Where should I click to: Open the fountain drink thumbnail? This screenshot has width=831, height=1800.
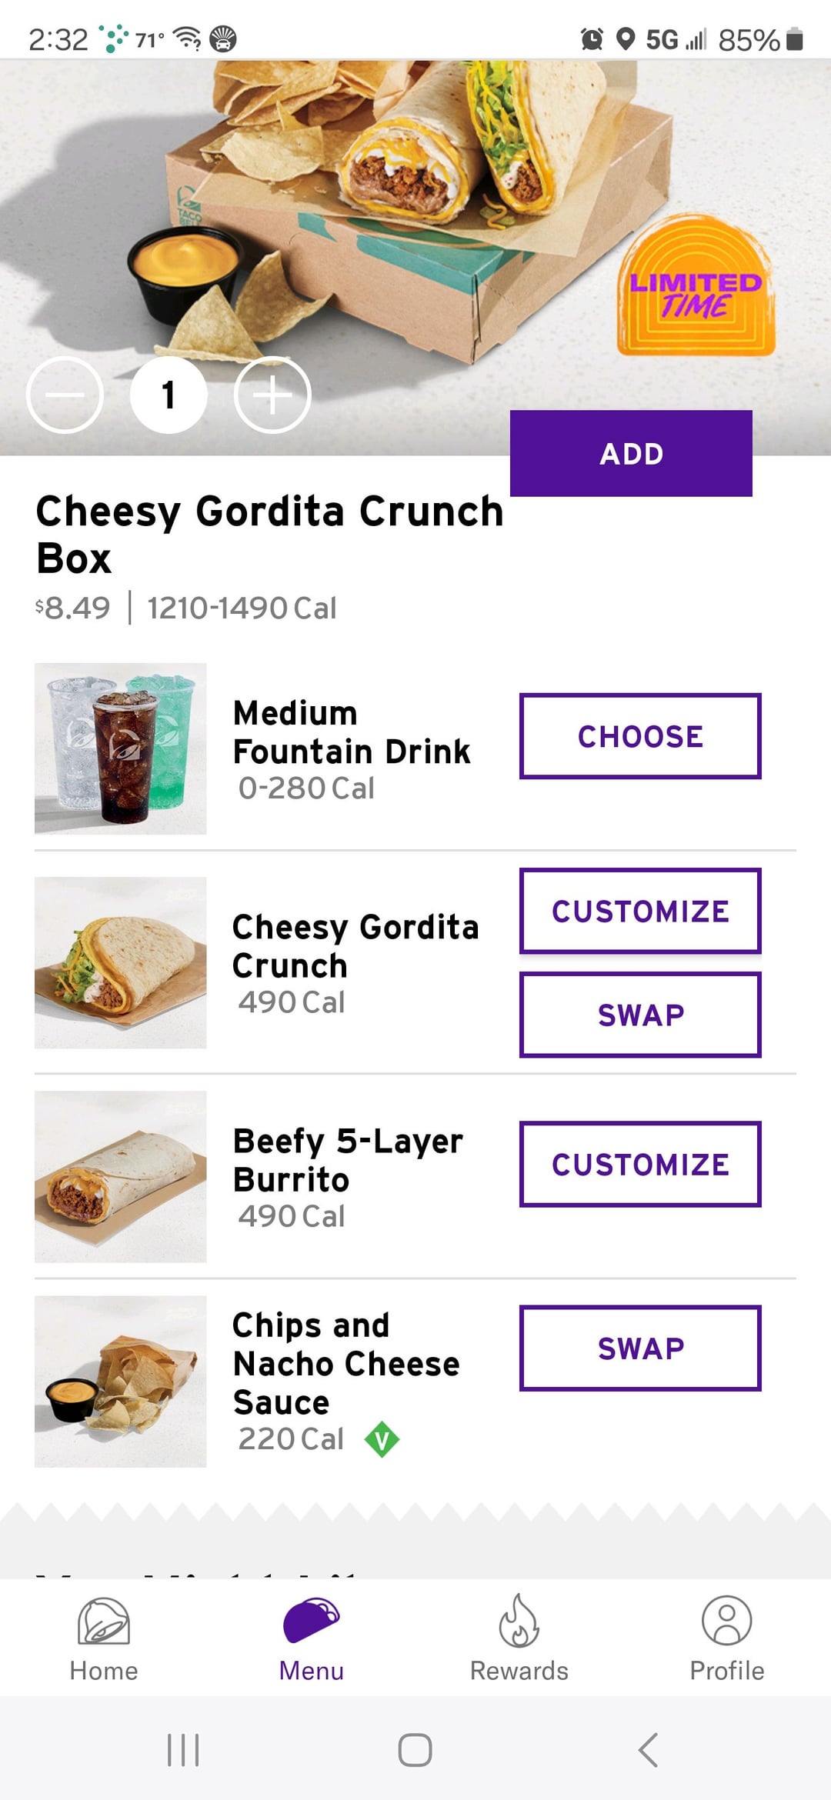pos(121,748)
